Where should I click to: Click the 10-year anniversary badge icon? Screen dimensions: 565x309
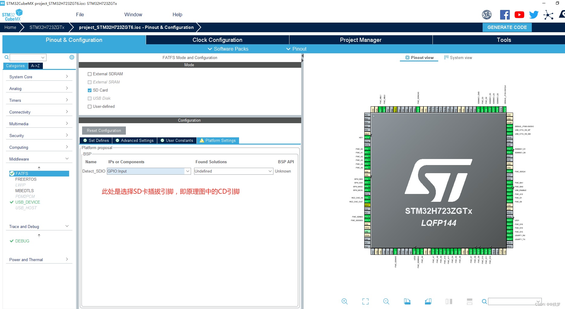tap(487, 14)
